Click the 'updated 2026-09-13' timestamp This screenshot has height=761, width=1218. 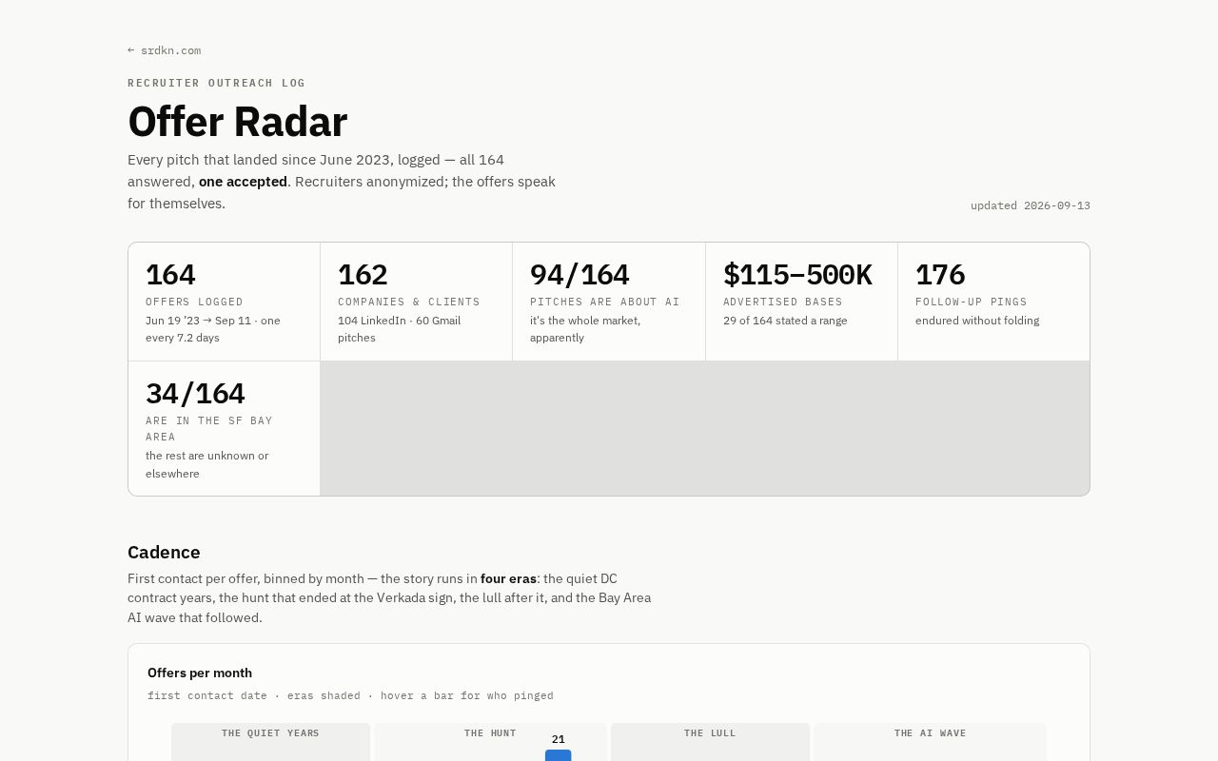point(1031,205)
